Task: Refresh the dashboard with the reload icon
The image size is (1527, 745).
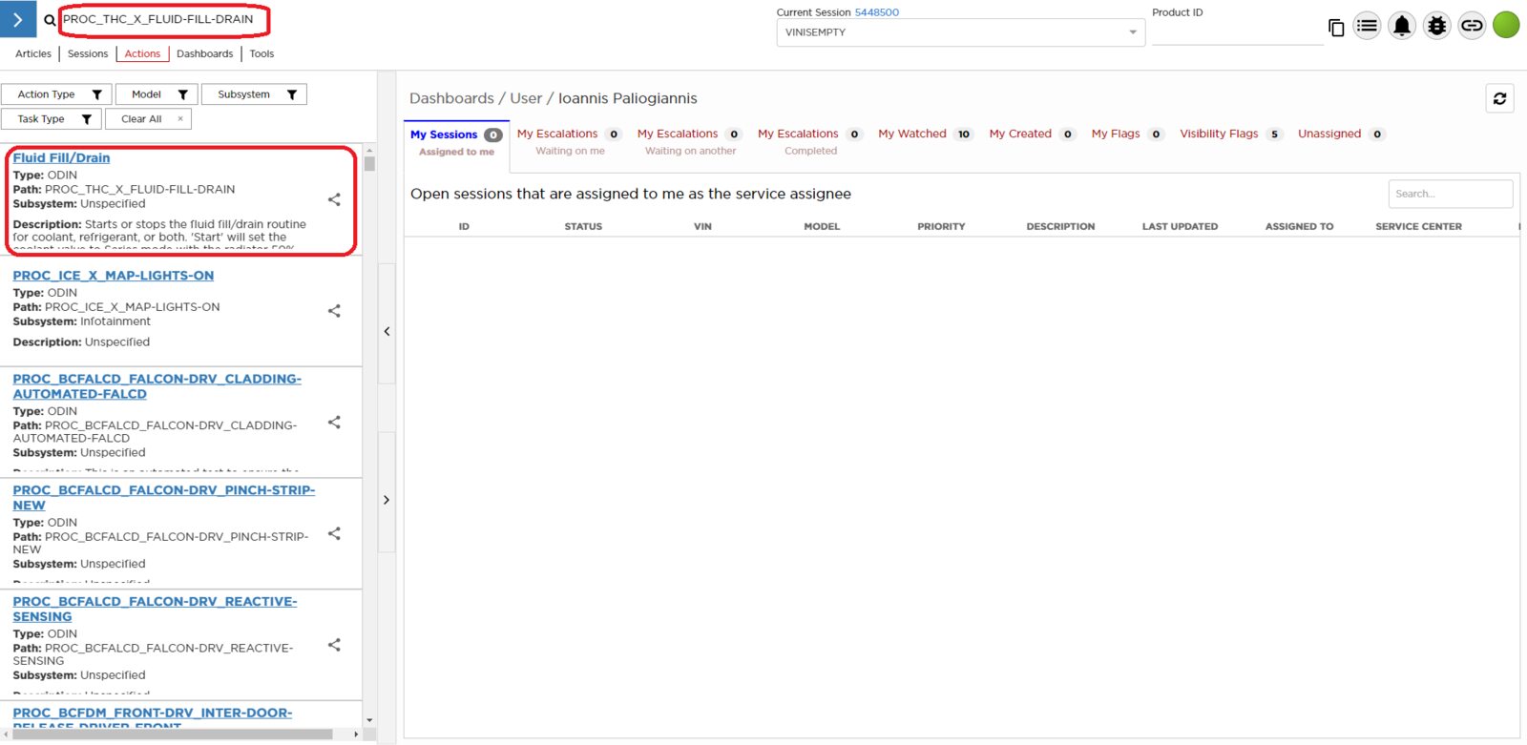Action: coord(1499,98)
